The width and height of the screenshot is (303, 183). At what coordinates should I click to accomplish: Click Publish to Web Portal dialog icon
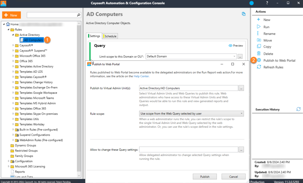coord(89,64)
